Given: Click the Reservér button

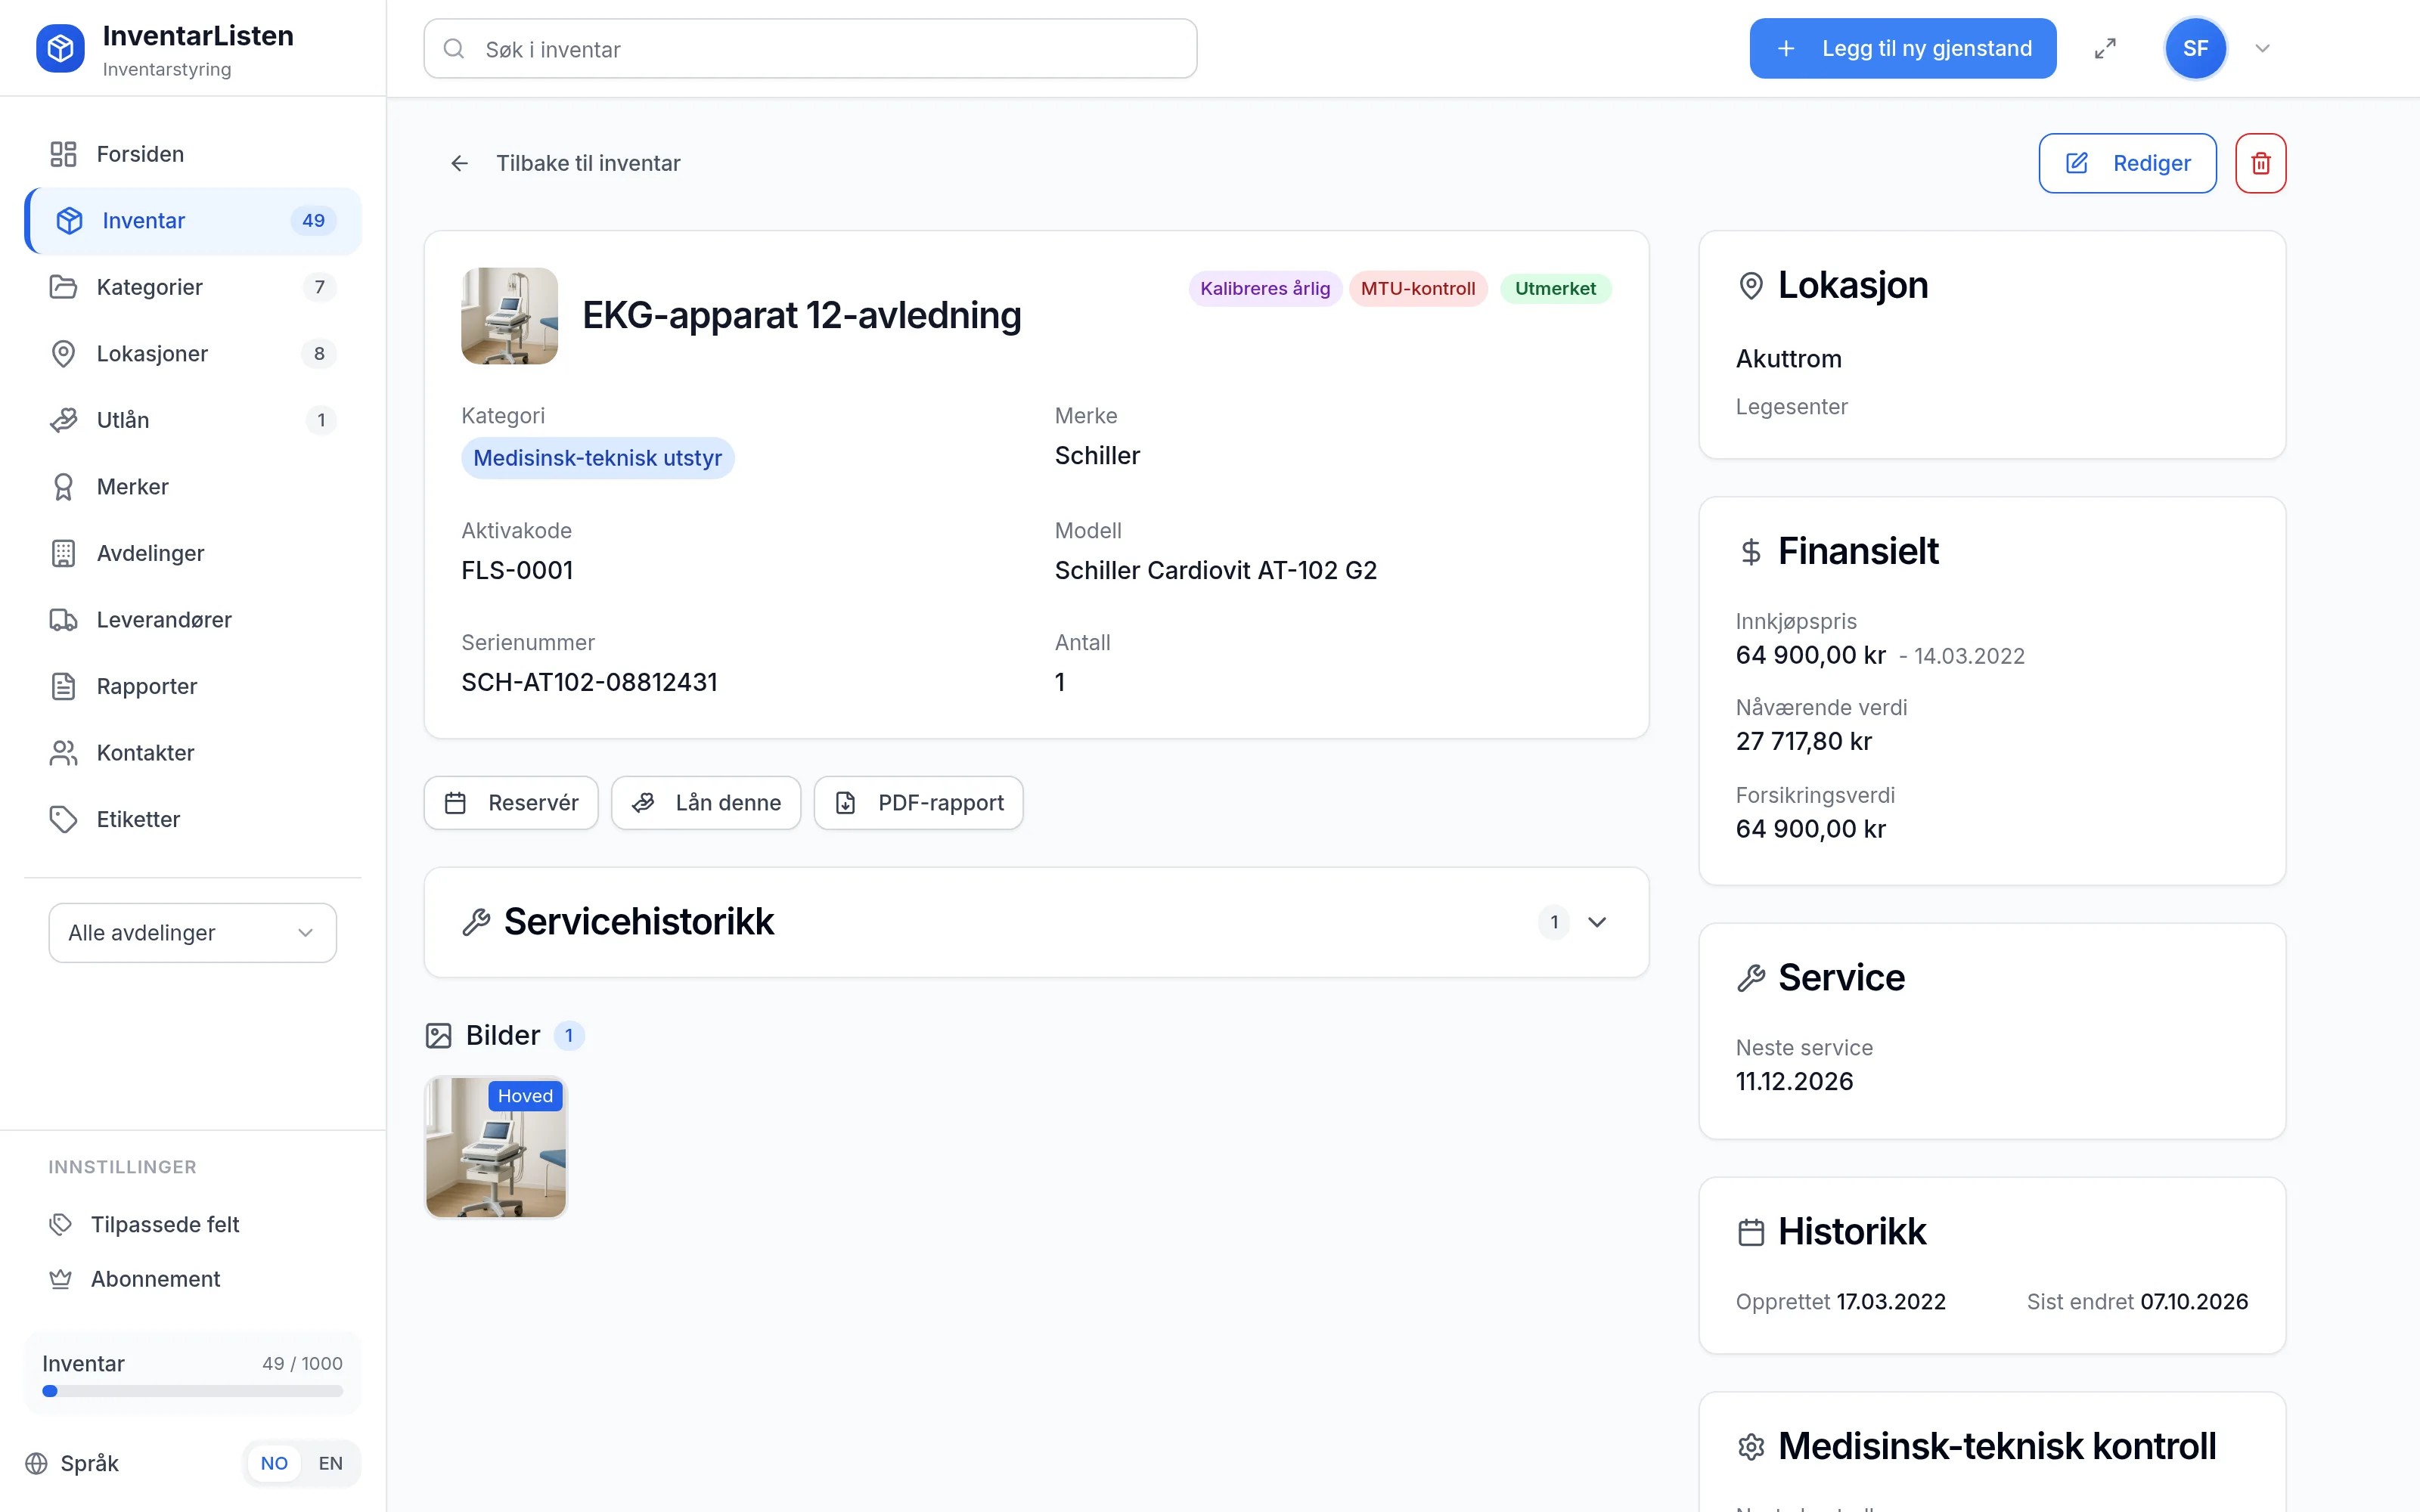Looking at the screenshot, I should coord(511,803).
